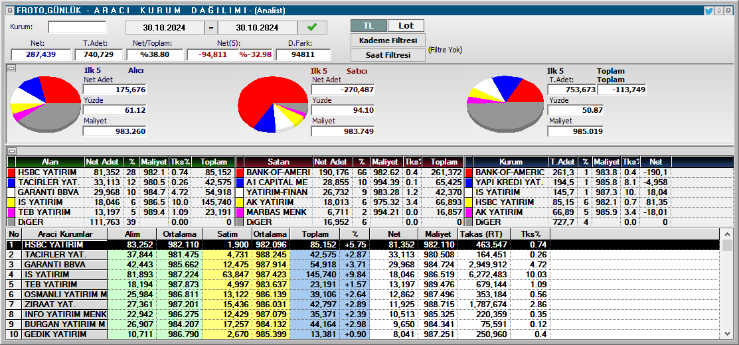Select the OSMANLI YATIRIM M row
Image resolution: width=739 pixels, height=345 pixels.
[364, 295]
